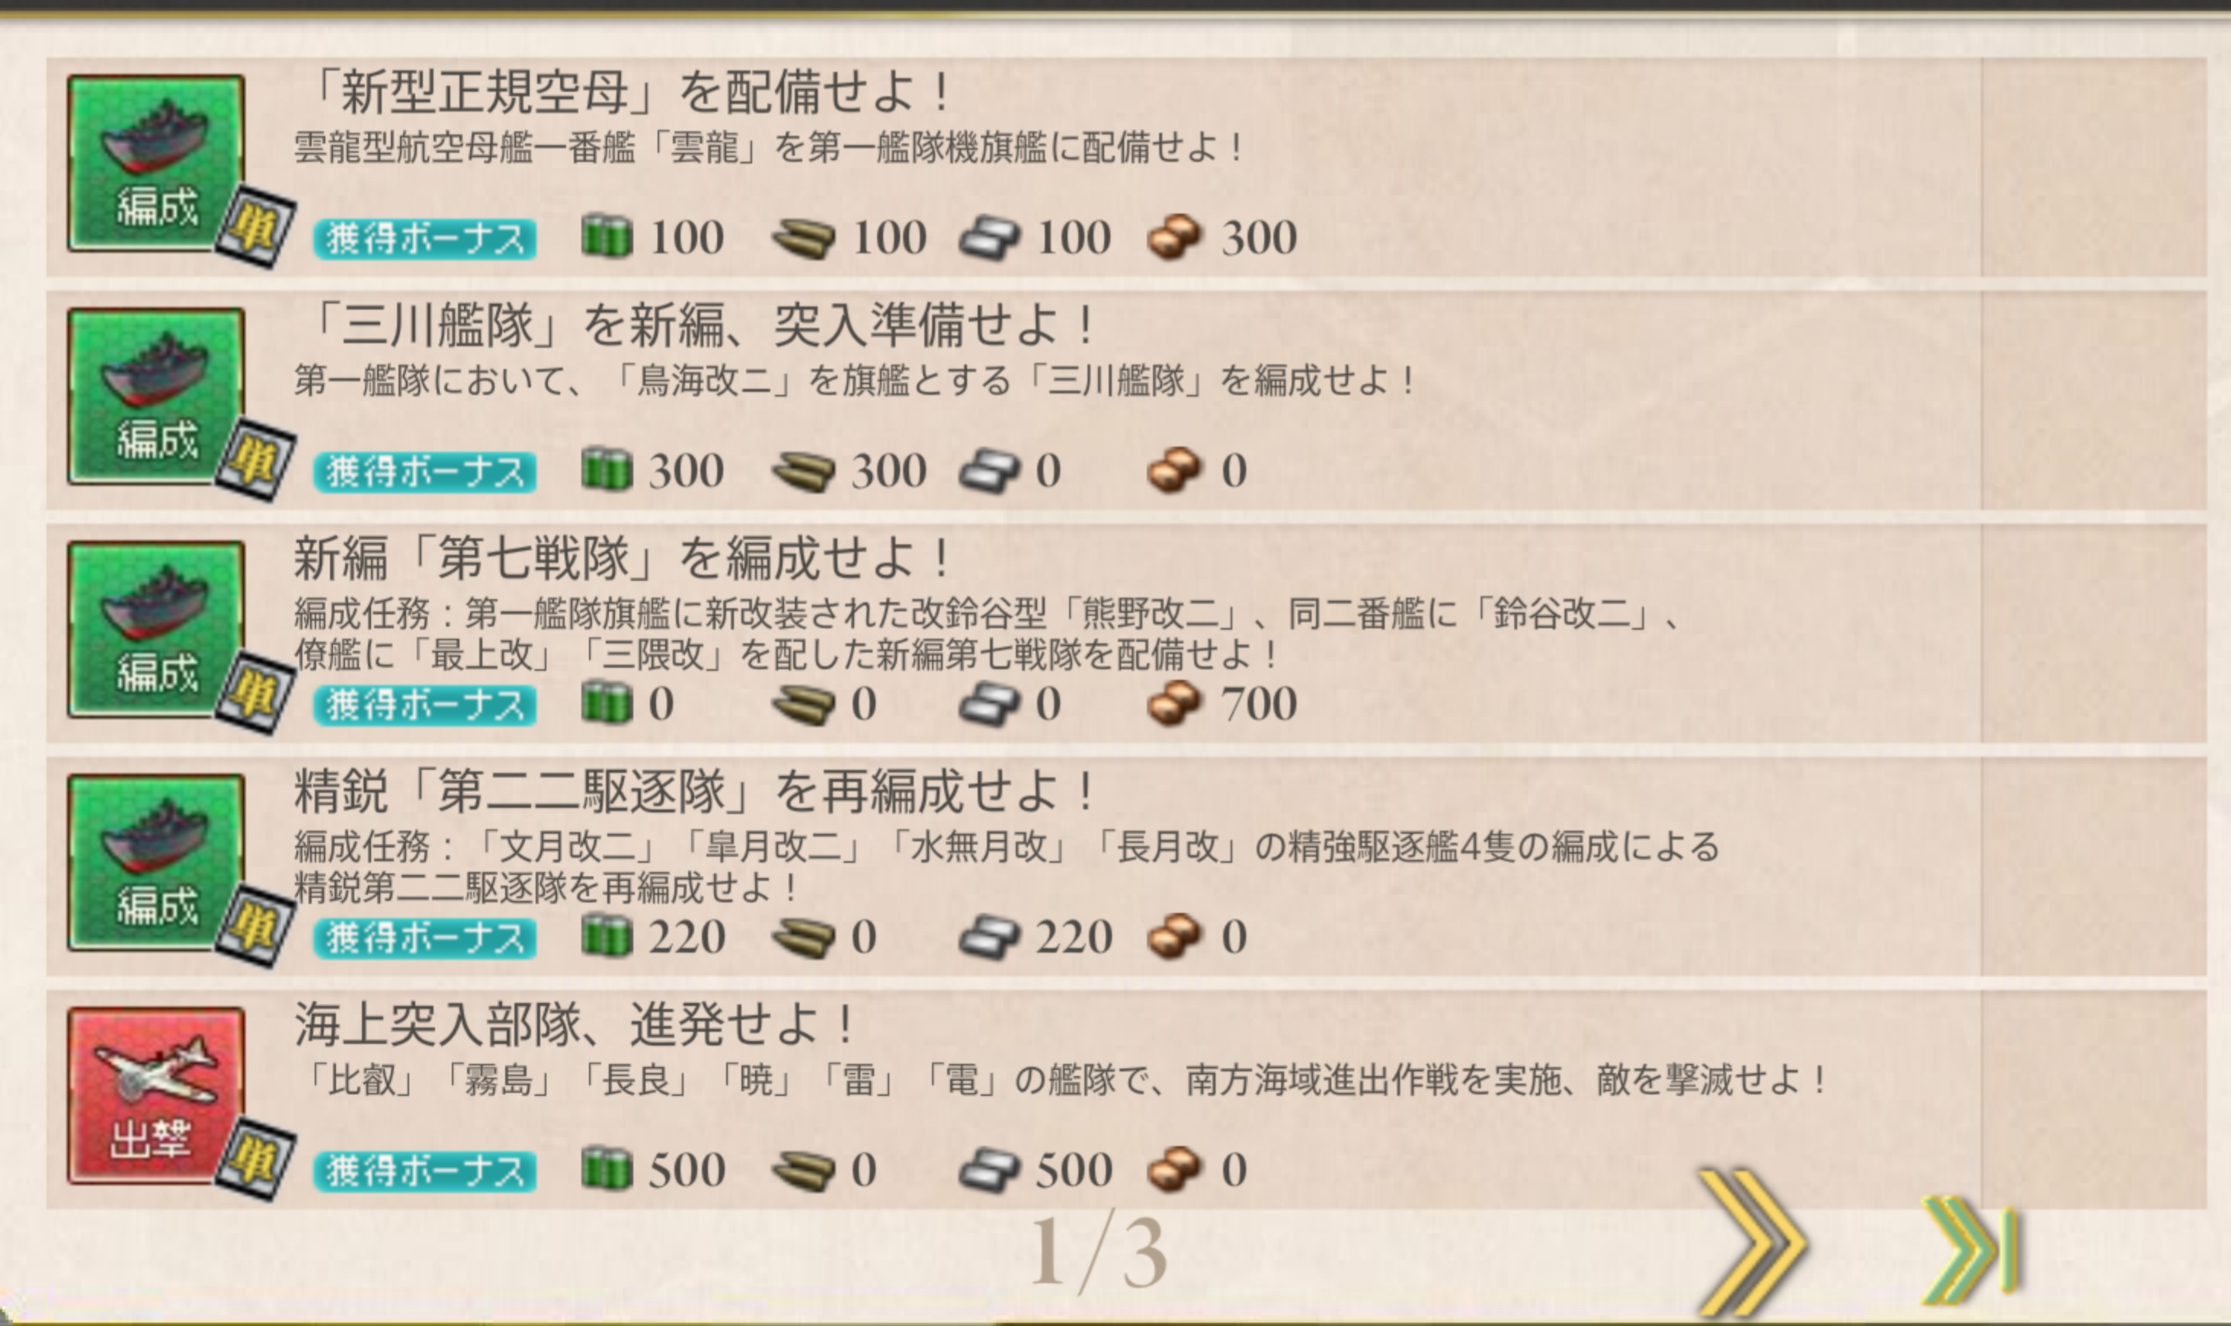Click 獲得ボーナス label on 三川艦隊 quest
2231x1326 pixels.
click(x=424, y=471)
